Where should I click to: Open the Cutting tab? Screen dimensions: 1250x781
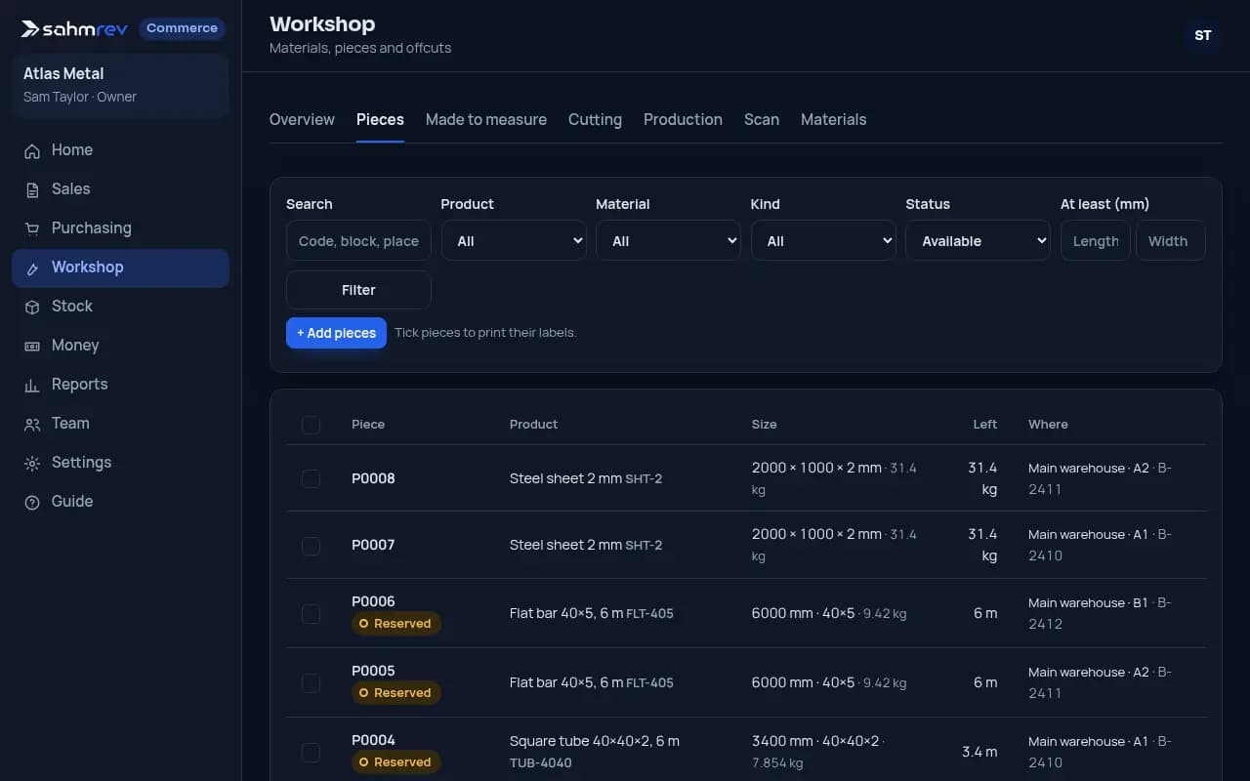point(595,119)
